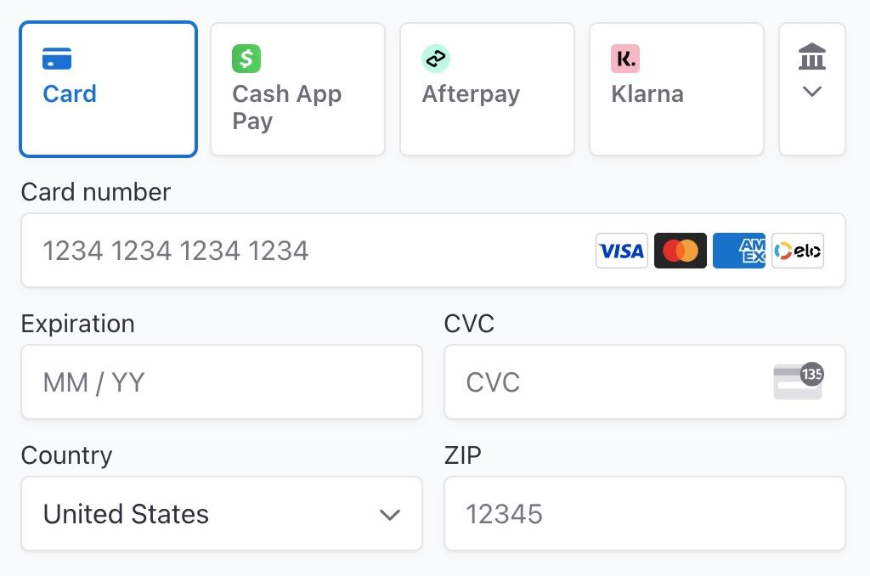The image size is (870, 576).
Task: Click the Visa card logo
Action: pyautogui.click(x=621, y=251)
